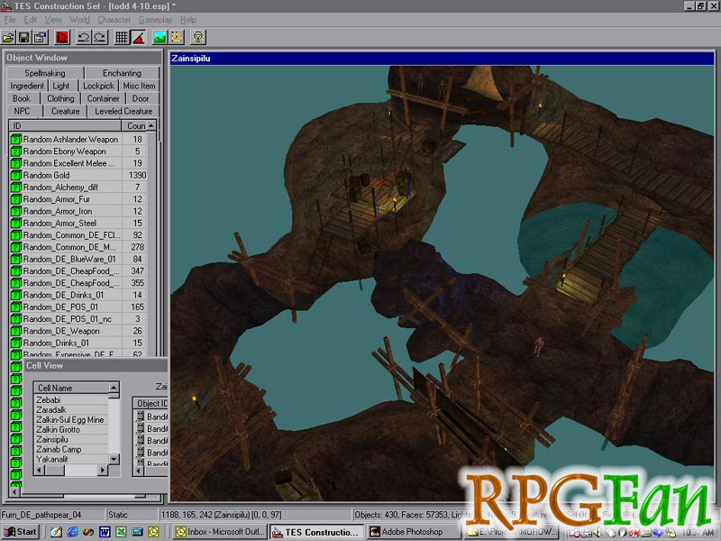Screen dimensions: 721x541
Task: Open a data file with the folder icon
Action: click(8, 37)
